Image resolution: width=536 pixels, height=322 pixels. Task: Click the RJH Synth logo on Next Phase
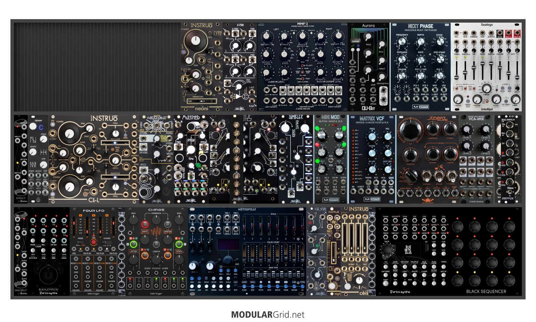point(420,107)
